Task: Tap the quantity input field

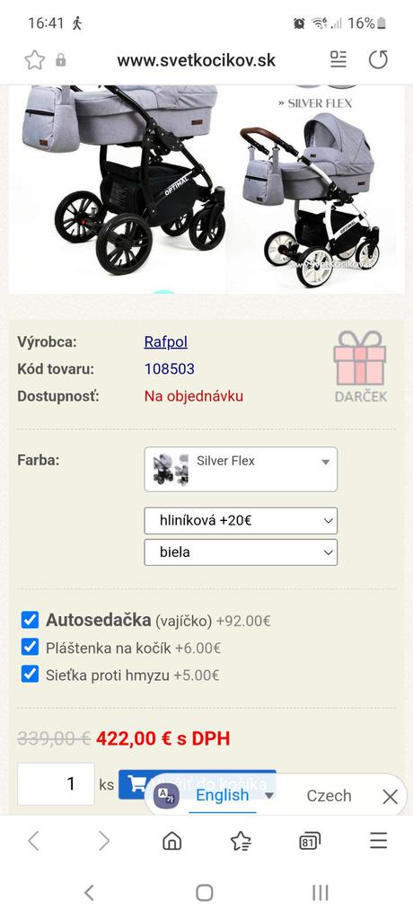Action: 57,784
